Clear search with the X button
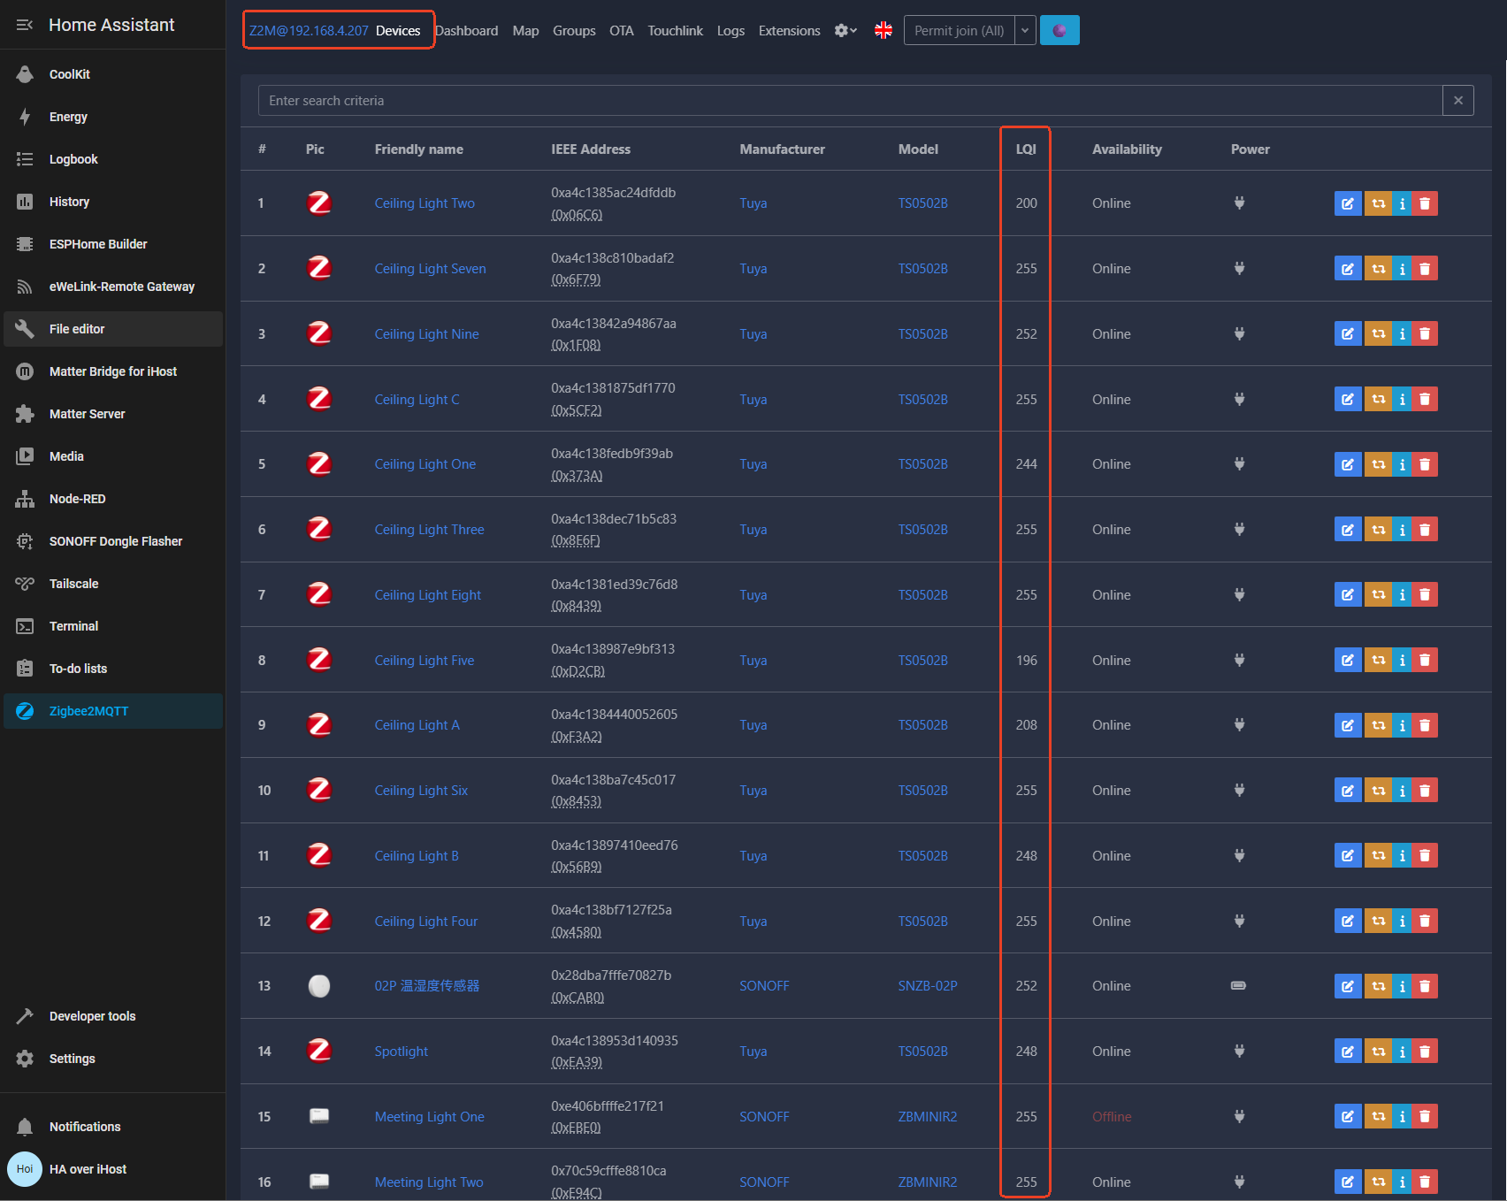Image resolution: width=1507 pixels, height=1201 pixels. (x=1458, y=101)
